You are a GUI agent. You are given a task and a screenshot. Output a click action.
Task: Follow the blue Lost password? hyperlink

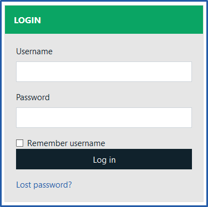[x=44, y=185]
